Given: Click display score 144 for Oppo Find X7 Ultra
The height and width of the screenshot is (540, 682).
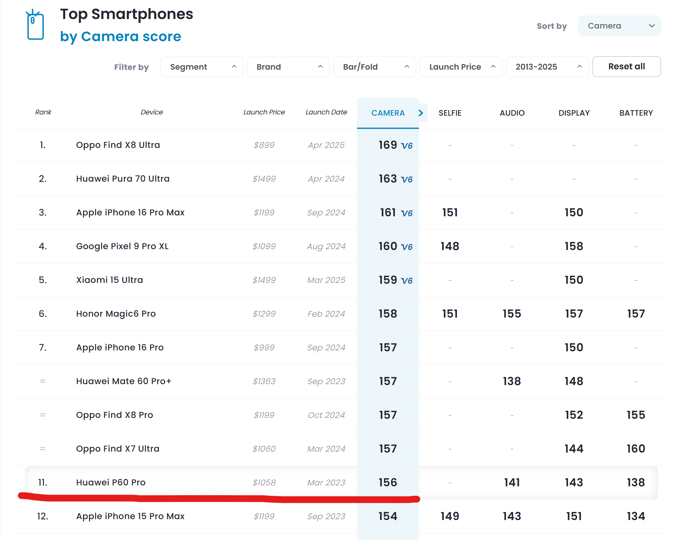Looking at the screenshot, I should pos(574,449).
